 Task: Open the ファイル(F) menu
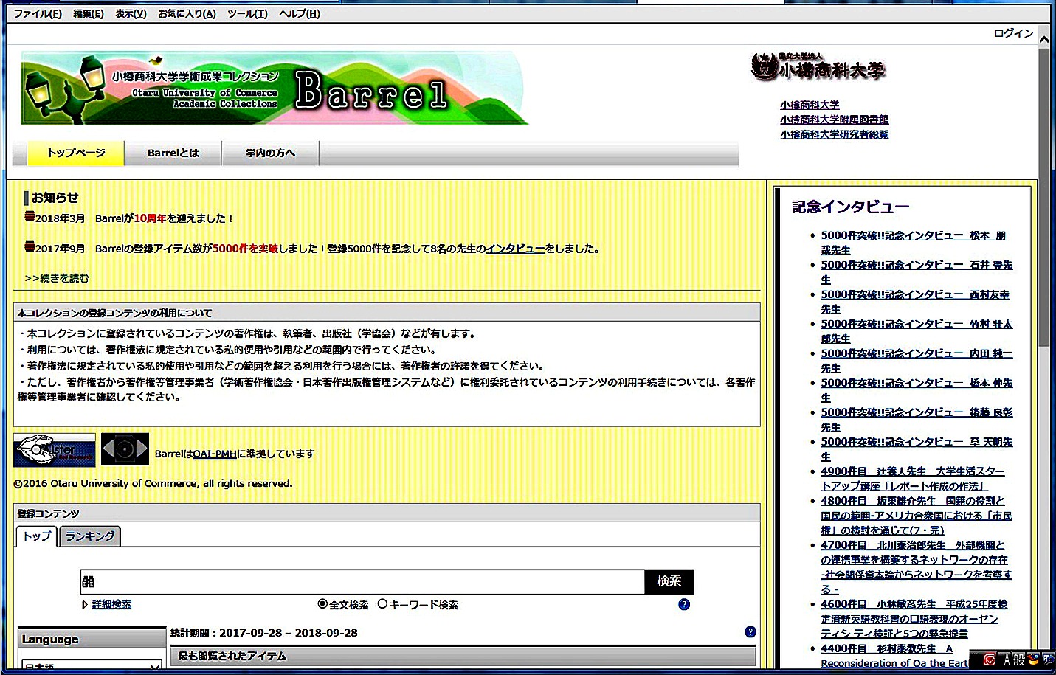(38, 13)
